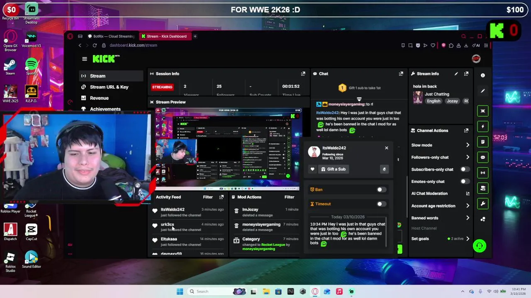Click the pencil icon in right sidebar

point(482,91)
